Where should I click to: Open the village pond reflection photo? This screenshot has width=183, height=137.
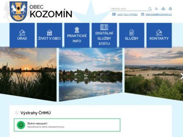[91, 75]
